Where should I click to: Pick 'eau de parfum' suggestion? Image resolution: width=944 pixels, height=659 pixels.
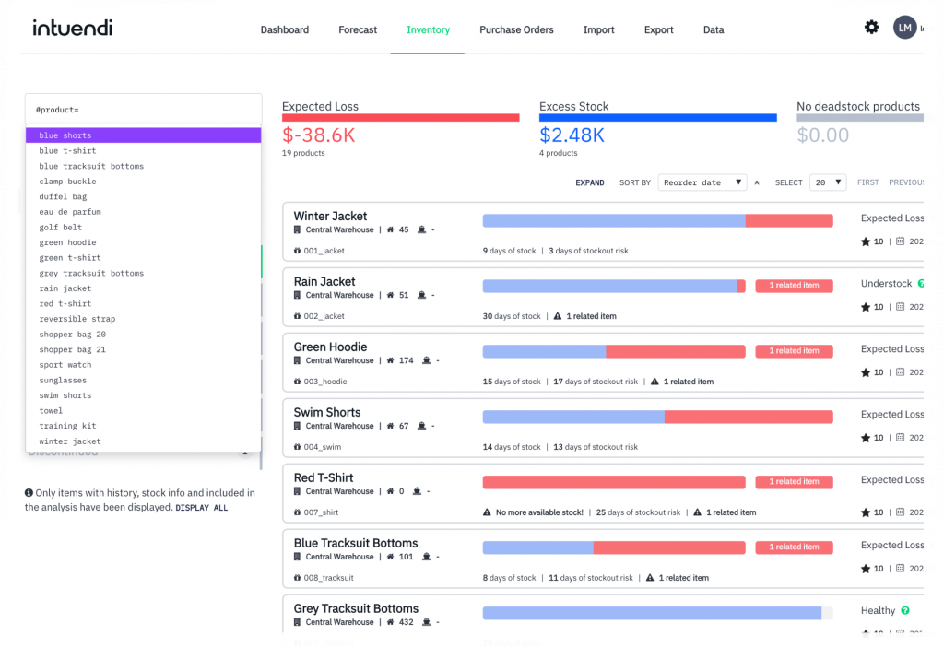pos(143,212)
